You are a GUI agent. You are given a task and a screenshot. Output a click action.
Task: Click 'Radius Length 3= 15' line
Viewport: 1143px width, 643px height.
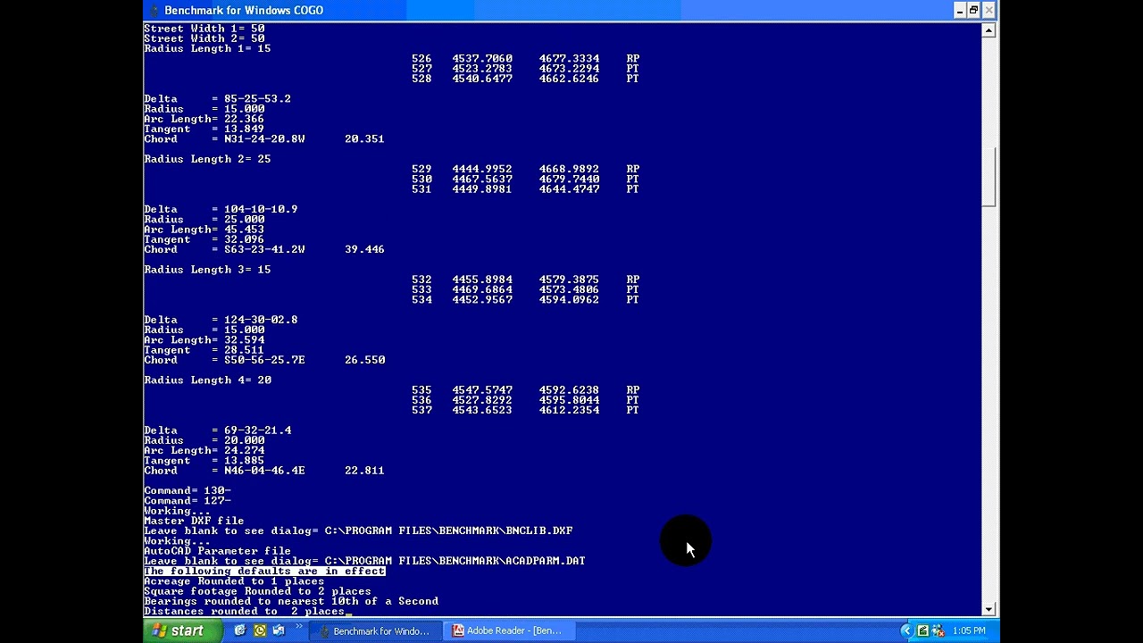[207, 270]
